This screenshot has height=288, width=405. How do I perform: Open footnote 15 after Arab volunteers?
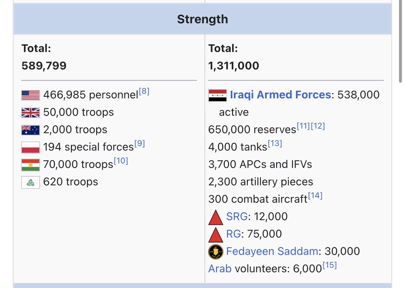329,265
